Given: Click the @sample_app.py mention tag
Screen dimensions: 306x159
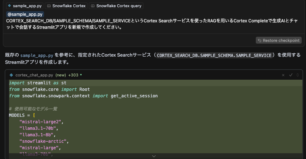Looking at the screenshot, I should click(25, 14).
